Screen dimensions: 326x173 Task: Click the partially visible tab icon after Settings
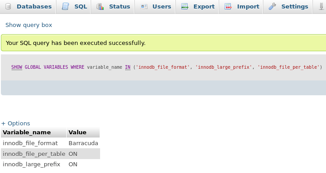[322, 7]
